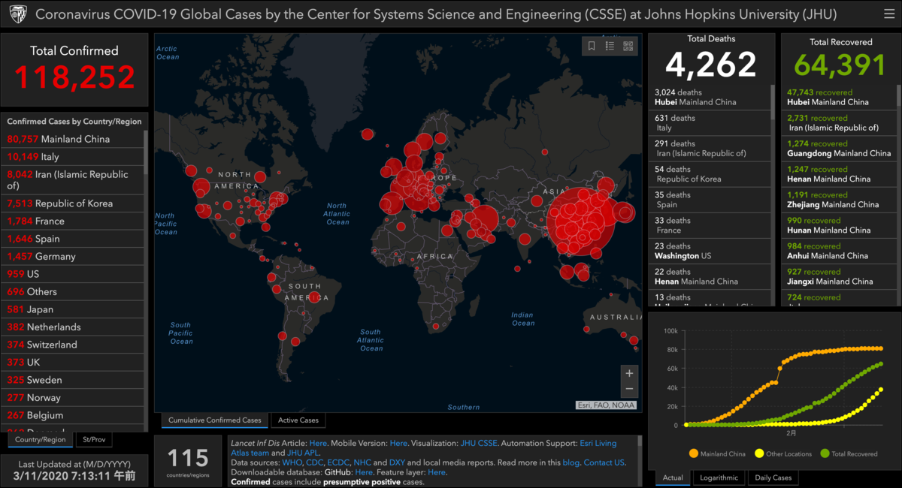Open the Esri Living Atlas team link
The width and height of the screenshot is (902, 488).
(598, 443)
